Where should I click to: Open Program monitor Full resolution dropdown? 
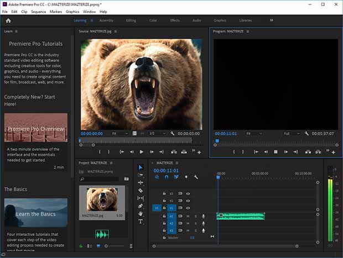point(292,134)
